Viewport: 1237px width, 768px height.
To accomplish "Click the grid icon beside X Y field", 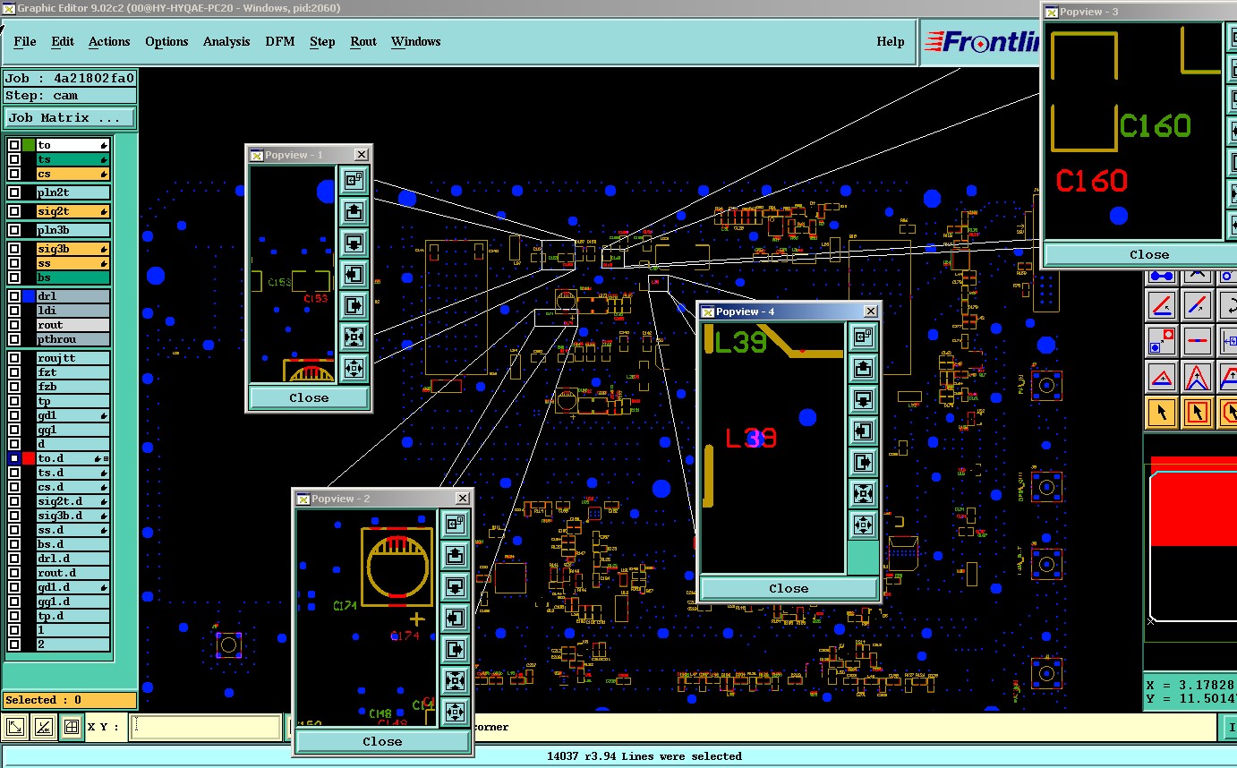I will [72, 727].
